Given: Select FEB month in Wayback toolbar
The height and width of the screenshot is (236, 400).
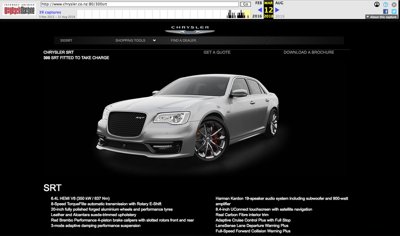Looking at the screenshot, I should point(258,3).
